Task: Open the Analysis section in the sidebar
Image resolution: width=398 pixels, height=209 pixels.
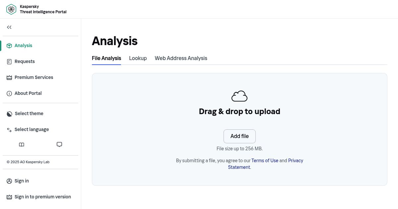Action: [23, 45]
